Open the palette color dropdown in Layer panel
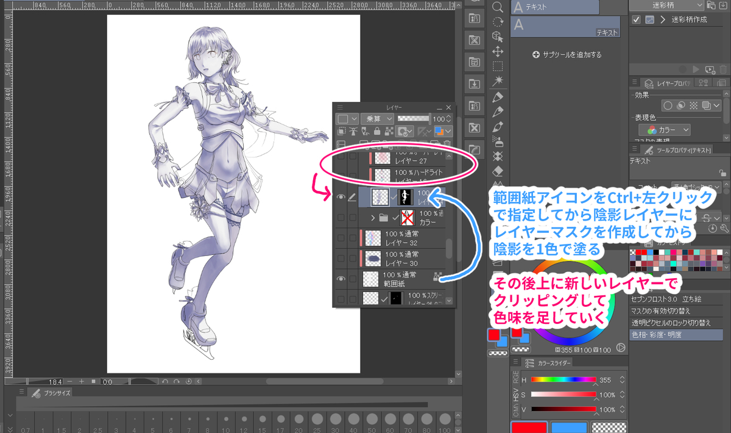 (x=348, y=118)
